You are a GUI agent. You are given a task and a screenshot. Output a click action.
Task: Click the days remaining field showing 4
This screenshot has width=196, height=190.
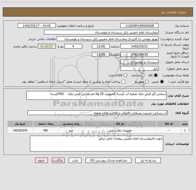(x=73, y=46)
